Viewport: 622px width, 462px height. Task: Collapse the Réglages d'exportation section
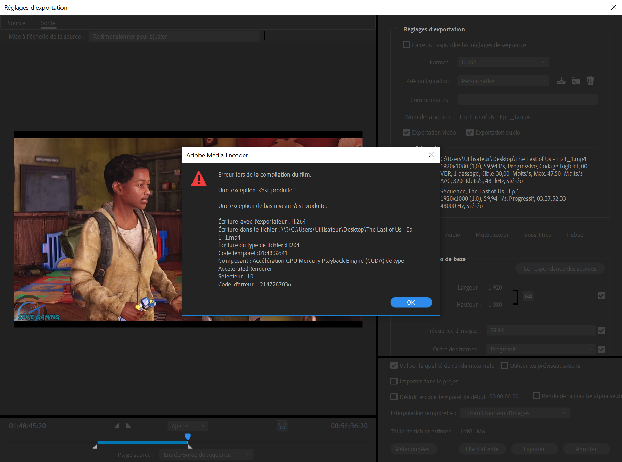tap(395, 29)
